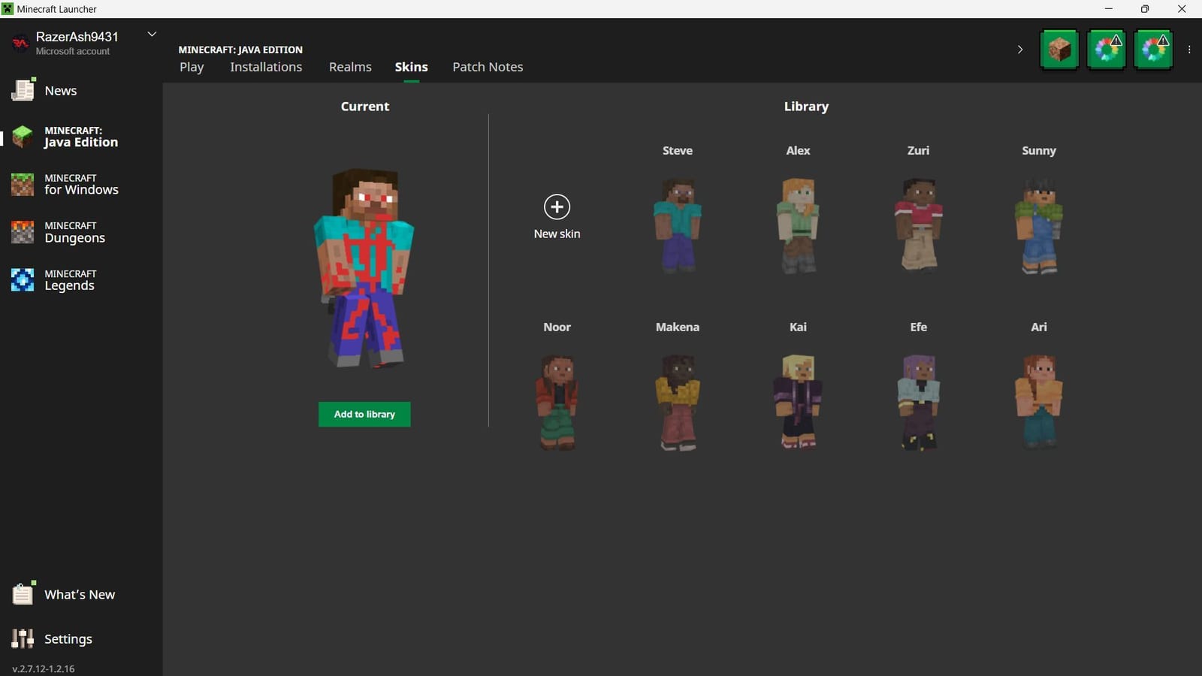The height and width of the screenshot is (676, 1202).
Task: Click the RazerAsh9431 account name
Action: 77,35
